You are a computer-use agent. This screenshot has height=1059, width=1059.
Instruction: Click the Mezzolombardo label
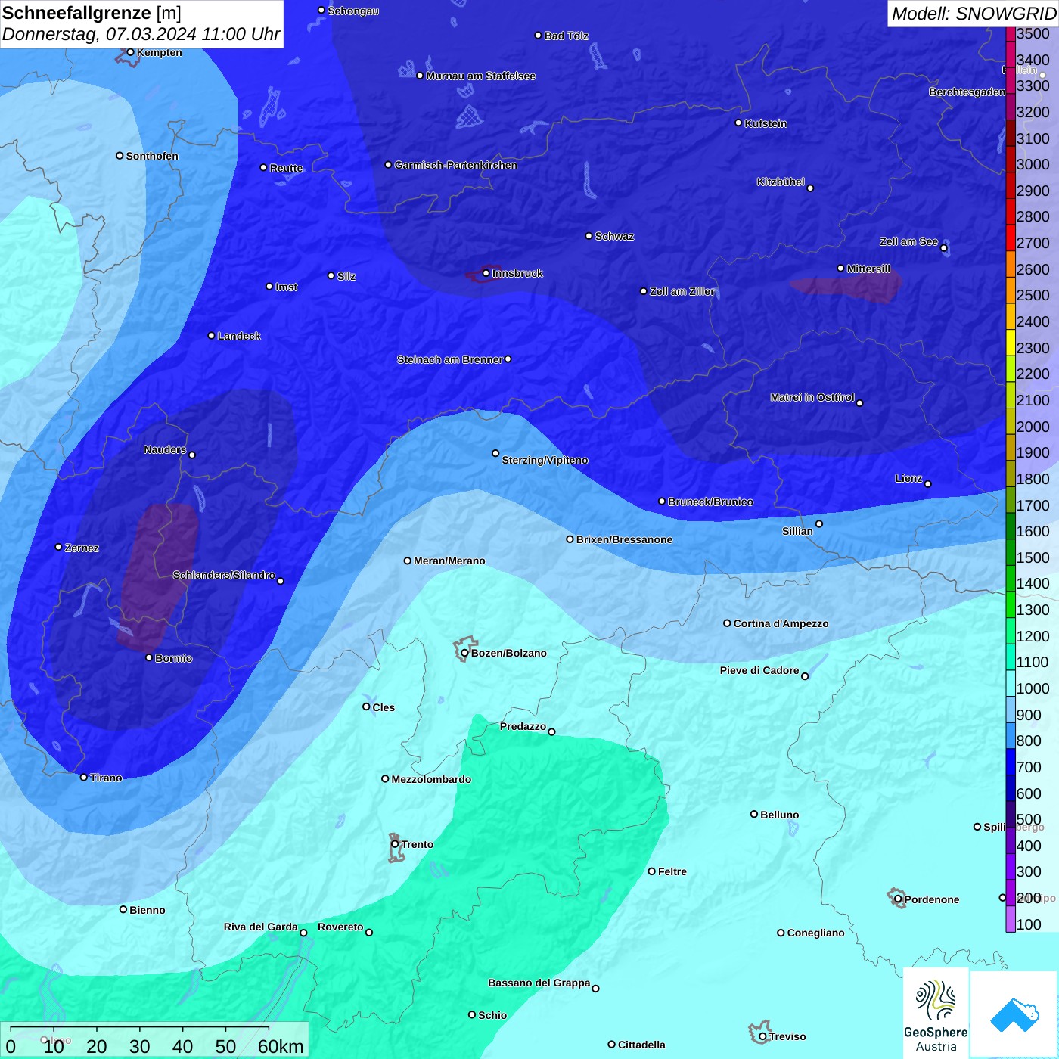(x=431, y=779)
